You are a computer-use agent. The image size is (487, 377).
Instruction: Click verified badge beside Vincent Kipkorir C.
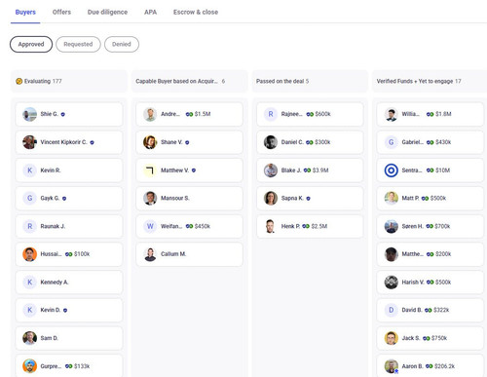coord(92,142)
